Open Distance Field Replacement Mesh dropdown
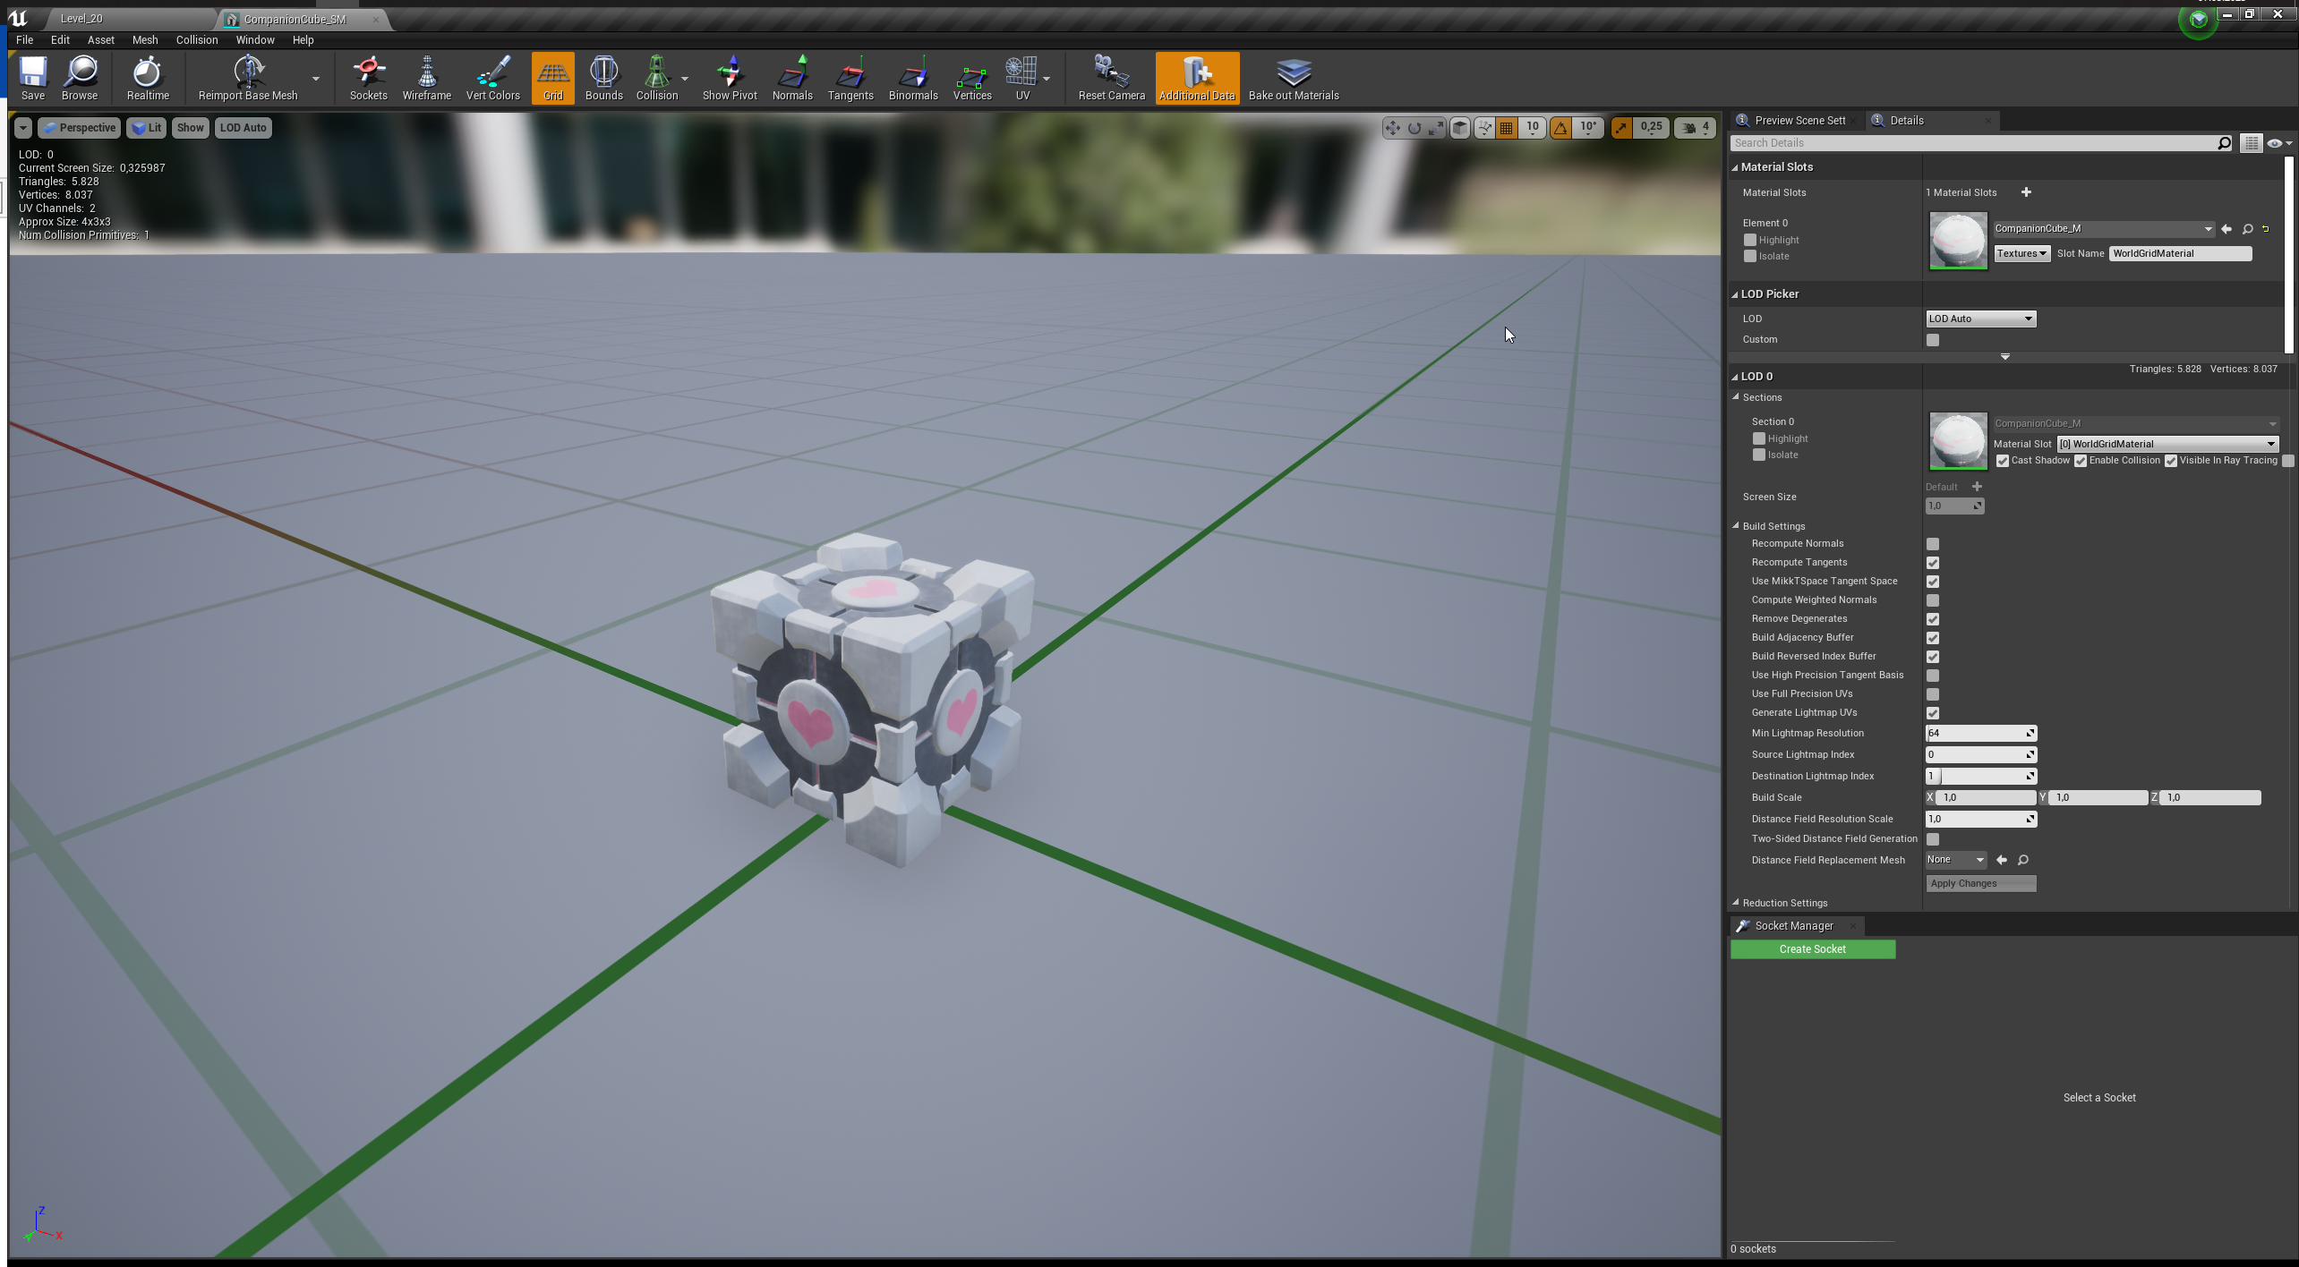 (1955, 860)
